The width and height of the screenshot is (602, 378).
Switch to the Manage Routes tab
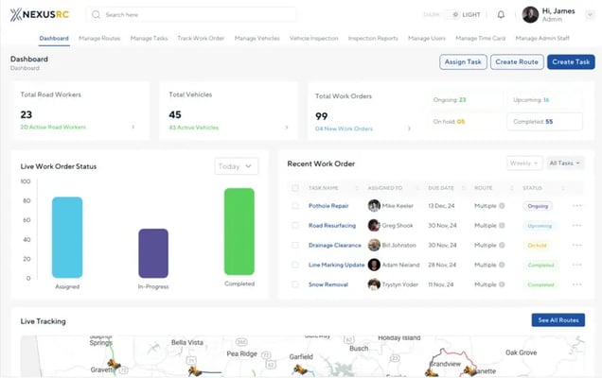[98, 39]
